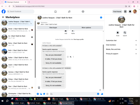Focus the message input field

[x=73, y=94]
